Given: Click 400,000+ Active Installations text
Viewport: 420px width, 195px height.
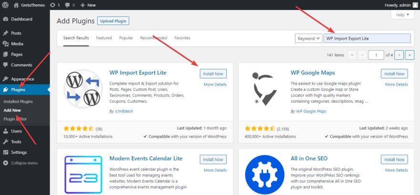Looking at the screenshot, I should click(270, 136).
